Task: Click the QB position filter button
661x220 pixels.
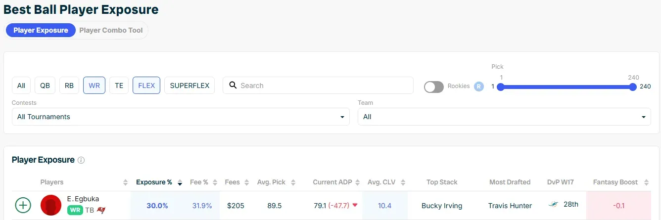Action: coord(45,86)
